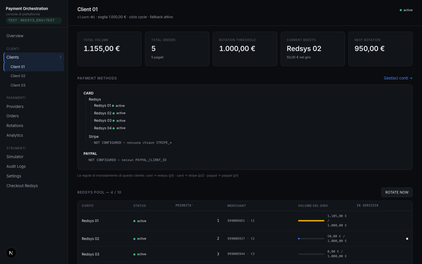Viewport: 422px width, 264px height.
Task: Click Redsys 01 in the payment methods tree
Action: pyautogui.click(x=102, y=106)
